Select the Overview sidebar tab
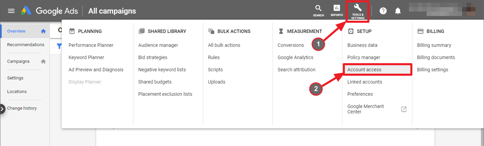Image resolution: width=484 pixels, height=146 pixels. 16,31
